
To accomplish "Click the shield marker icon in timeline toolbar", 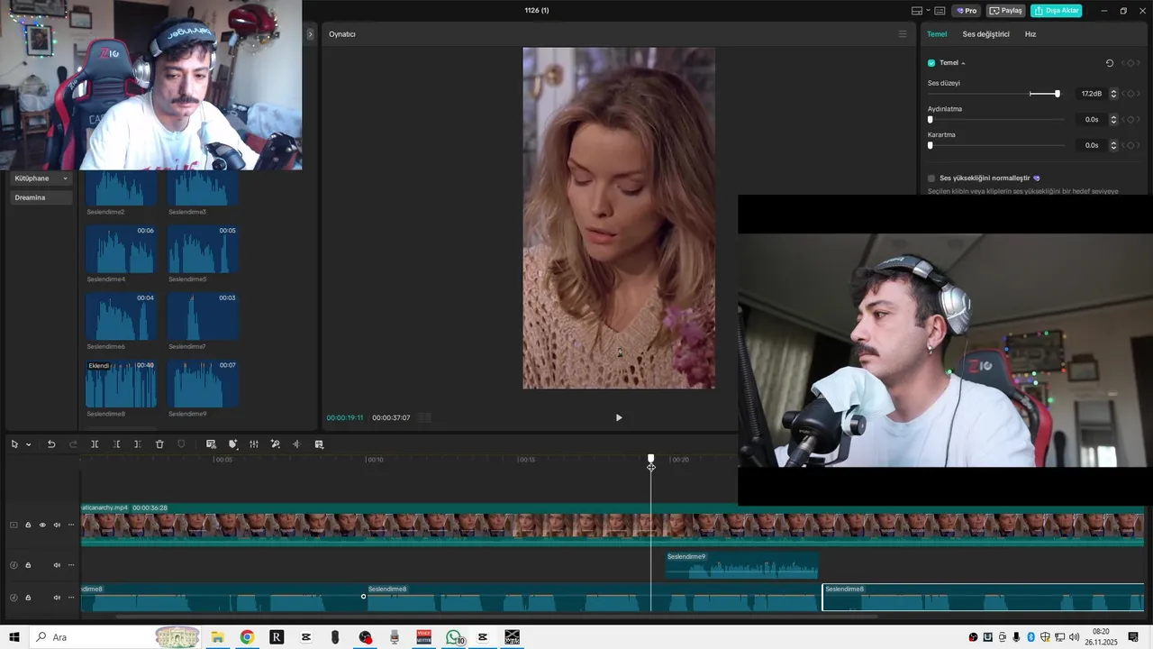I will coord(181,444).
